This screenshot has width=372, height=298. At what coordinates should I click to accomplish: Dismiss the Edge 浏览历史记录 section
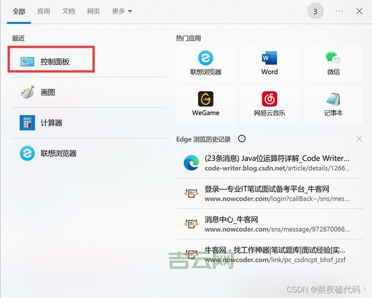(359, 139)
